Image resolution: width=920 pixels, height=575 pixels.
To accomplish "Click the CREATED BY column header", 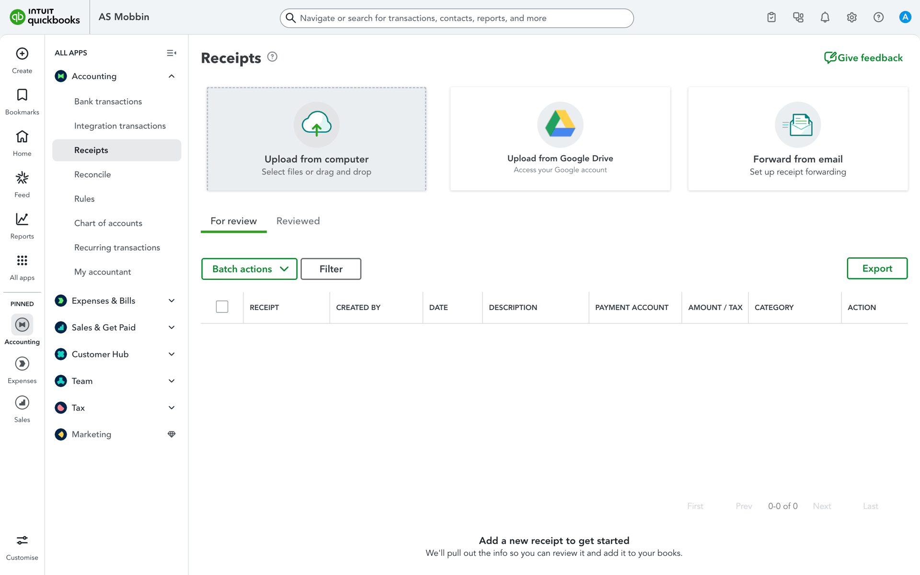I will (358, 308).
